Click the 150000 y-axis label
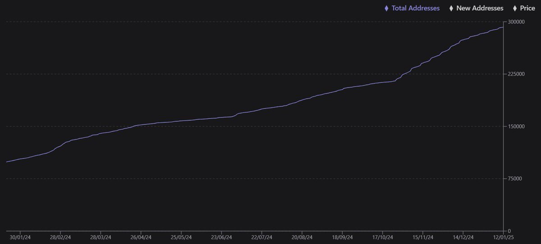 [515, 126]
